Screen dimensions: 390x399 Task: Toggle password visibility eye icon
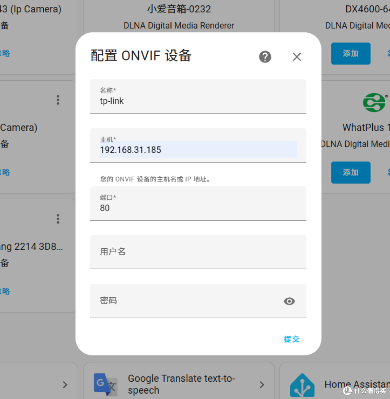[289, 301]
